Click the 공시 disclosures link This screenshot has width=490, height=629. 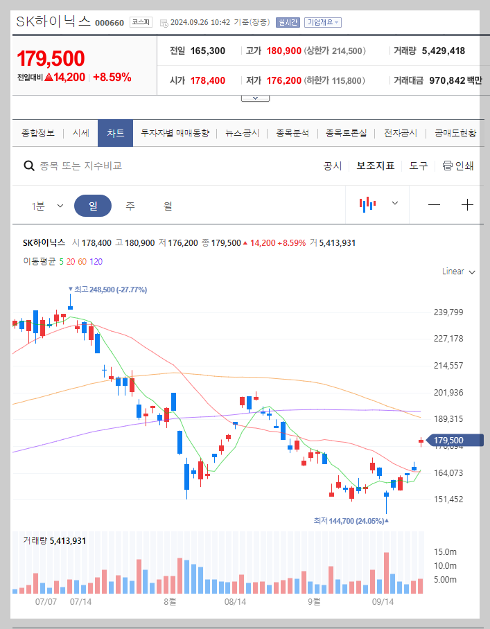[333, 166]
